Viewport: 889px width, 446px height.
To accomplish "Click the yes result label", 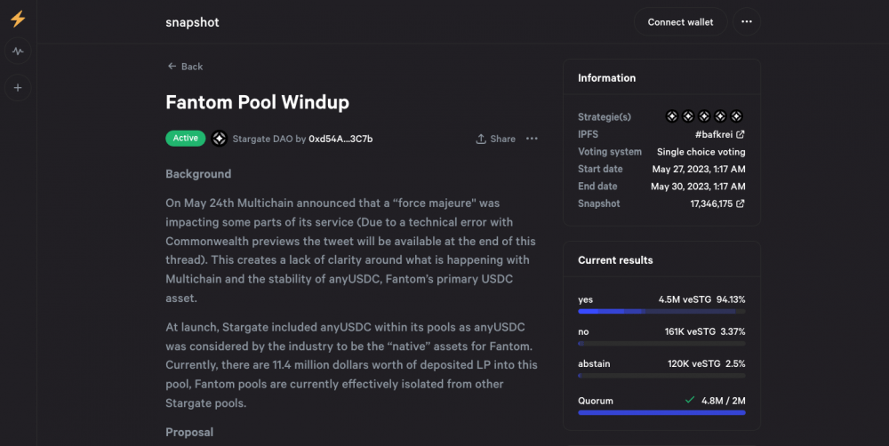I will click(x=585, y=299).
